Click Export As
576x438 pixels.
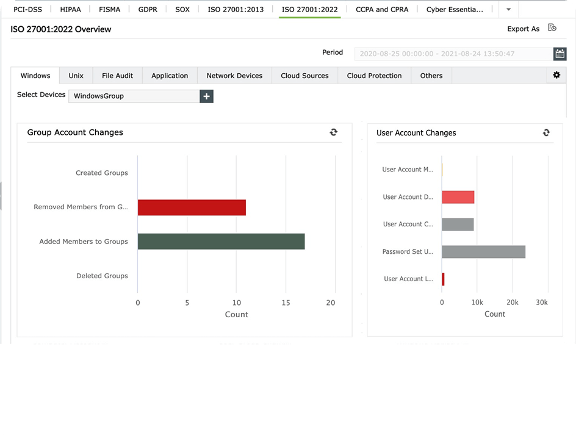(523, 29)
